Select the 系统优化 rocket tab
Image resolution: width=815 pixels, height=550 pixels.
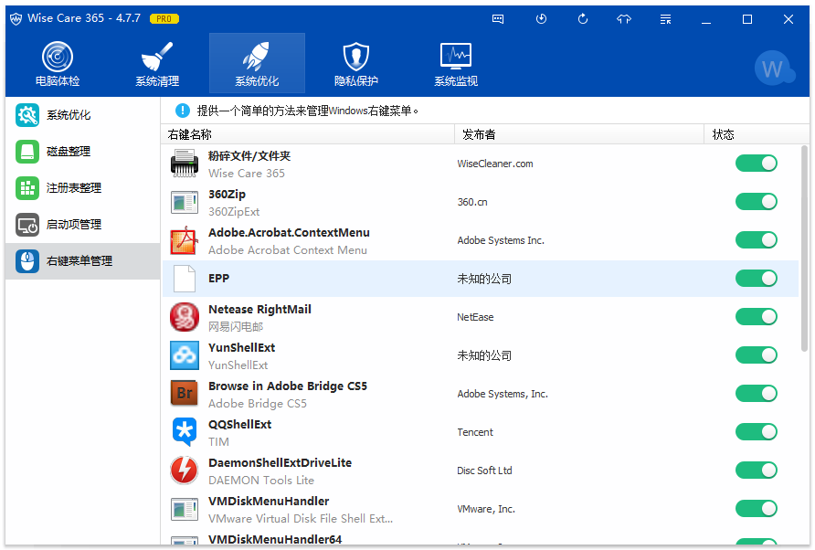point(257,63)
